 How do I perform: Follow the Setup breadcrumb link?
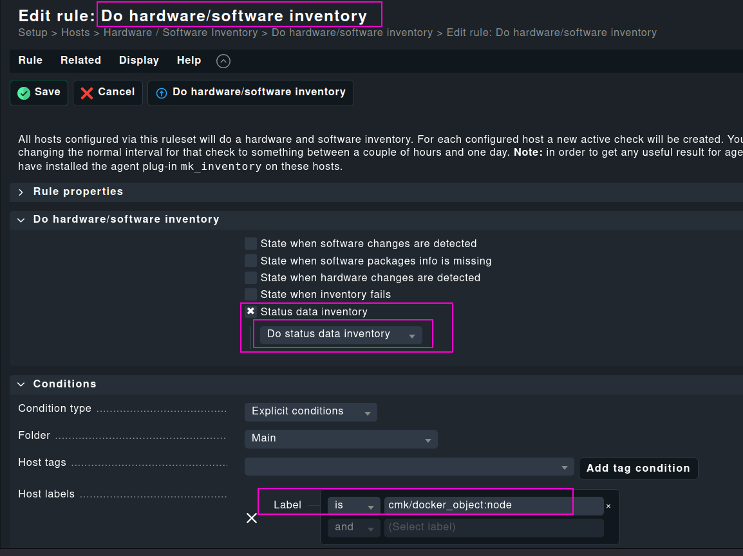[x=32, y=32]
